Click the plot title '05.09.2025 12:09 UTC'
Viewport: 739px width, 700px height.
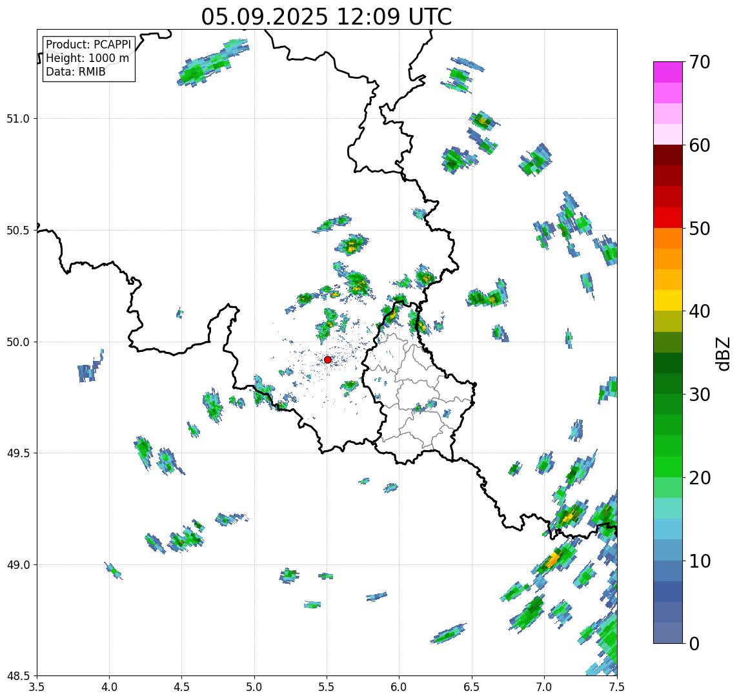point(327,17)
